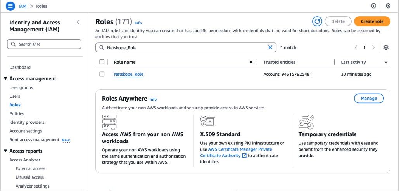Click the server stack workloads icon

point(109,122)
